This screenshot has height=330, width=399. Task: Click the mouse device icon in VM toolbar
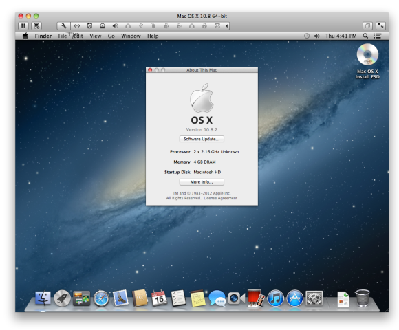click(x=153, y=25)
